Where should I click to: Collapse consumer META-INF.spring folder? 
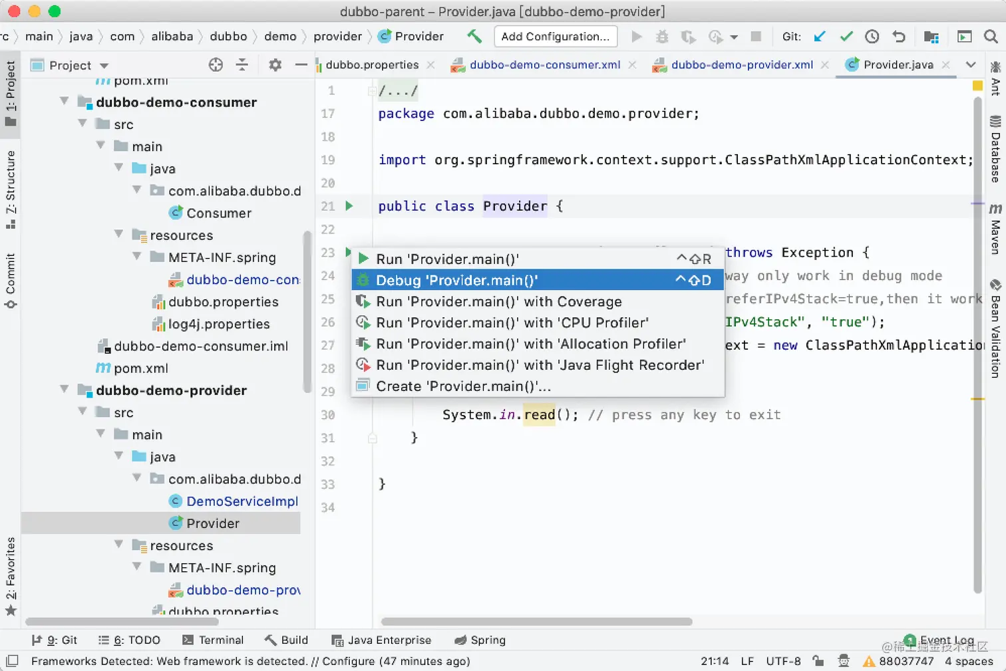137,257
